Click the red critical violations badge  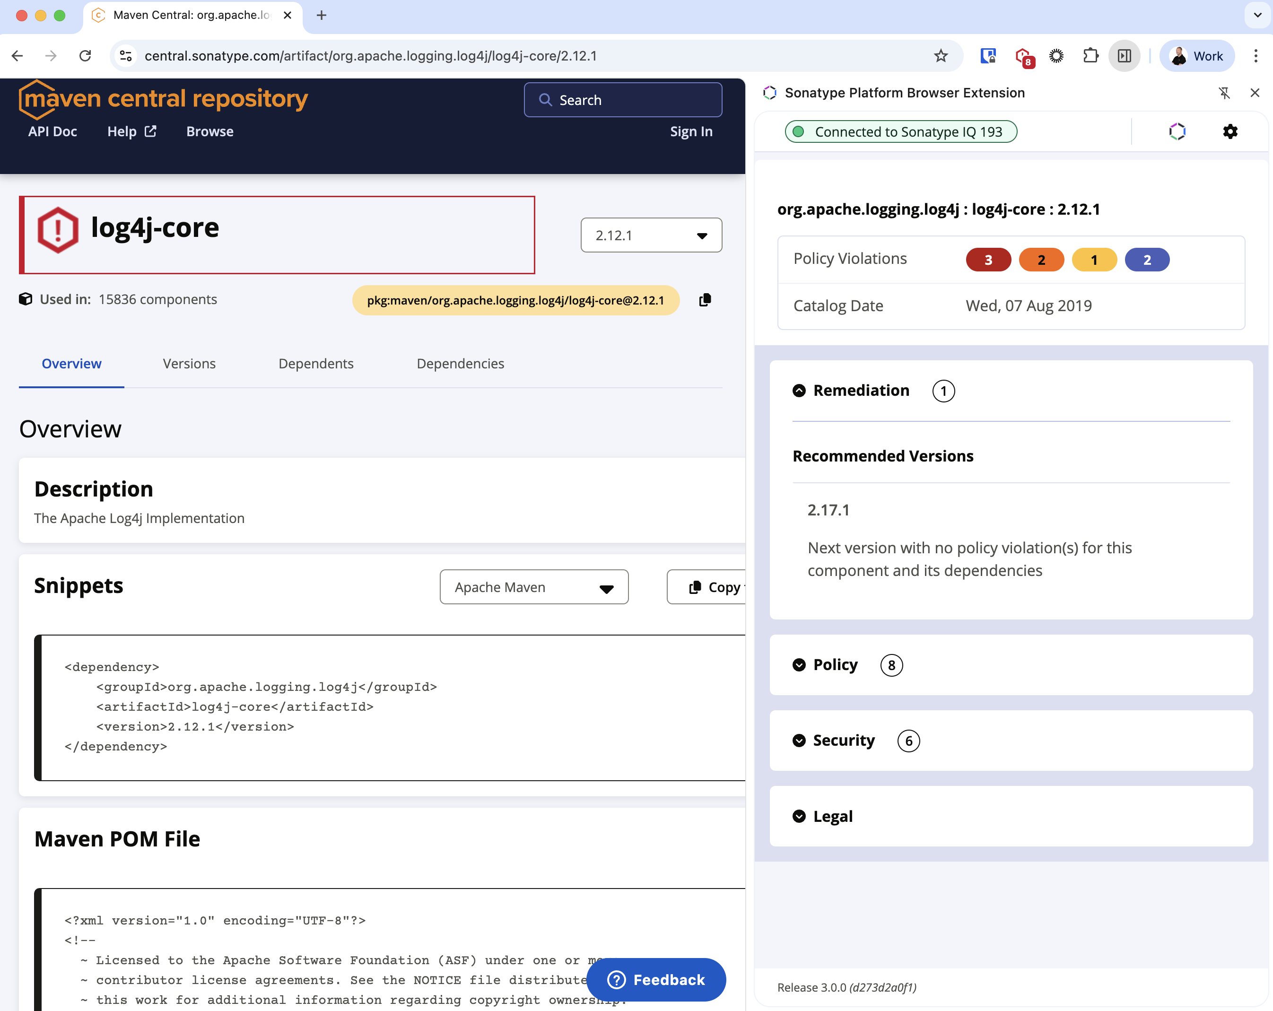(x=988, y=260)
